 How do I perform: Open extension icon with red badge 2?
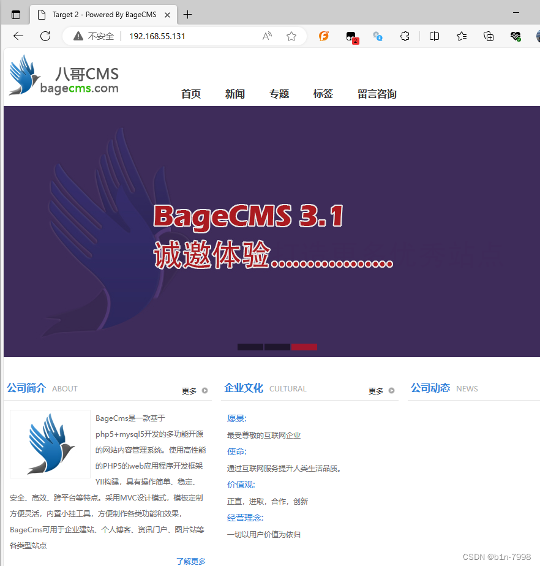351,37
